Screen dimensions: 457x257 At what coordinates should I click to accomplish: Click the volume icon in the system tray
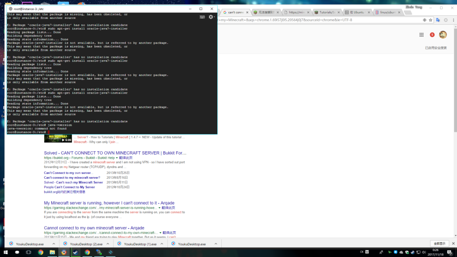coord(424,253)
